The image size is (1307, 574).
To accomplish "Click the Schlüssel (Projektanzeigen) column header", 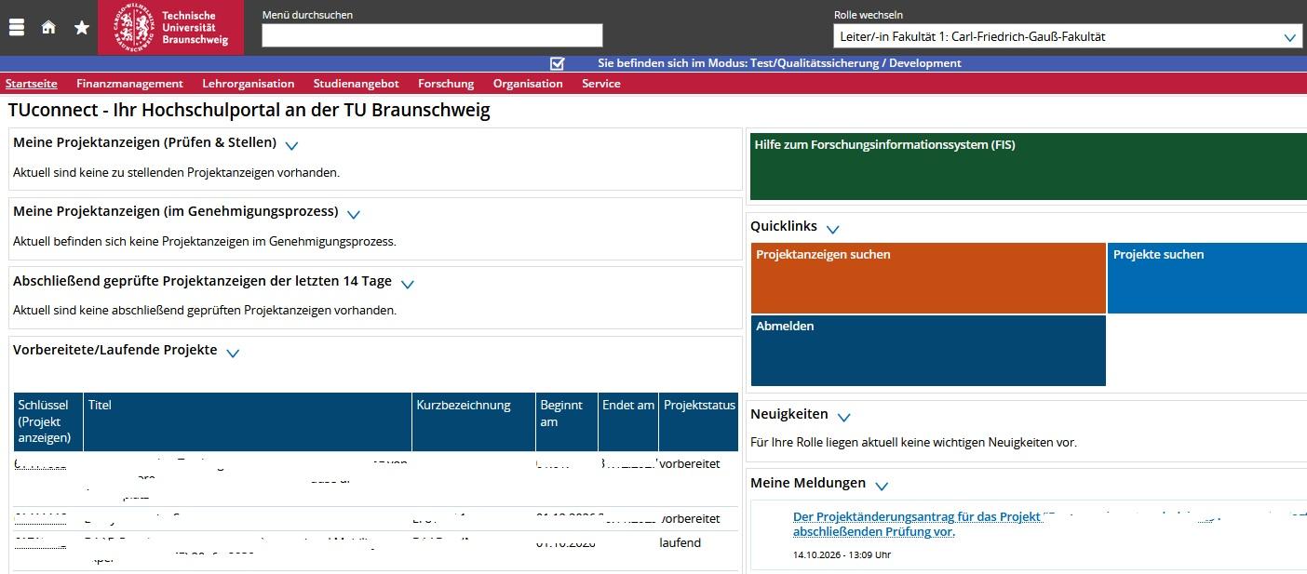I will pyautogui.click(x=48, y=421).
